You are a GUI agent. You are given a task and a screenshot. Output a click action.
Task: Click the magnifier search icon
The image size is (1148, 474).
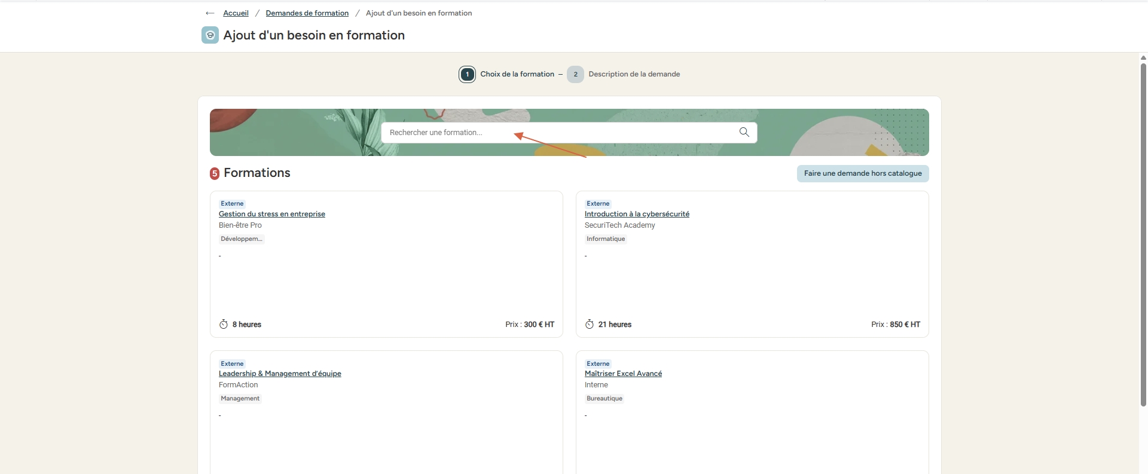coord(744,132)
